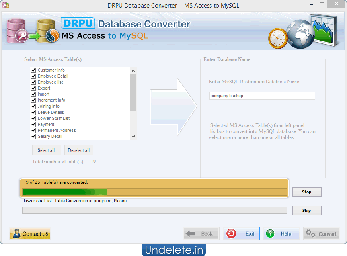
Task: Uncheck the Export table checkbox
Action: click(33, 88)
